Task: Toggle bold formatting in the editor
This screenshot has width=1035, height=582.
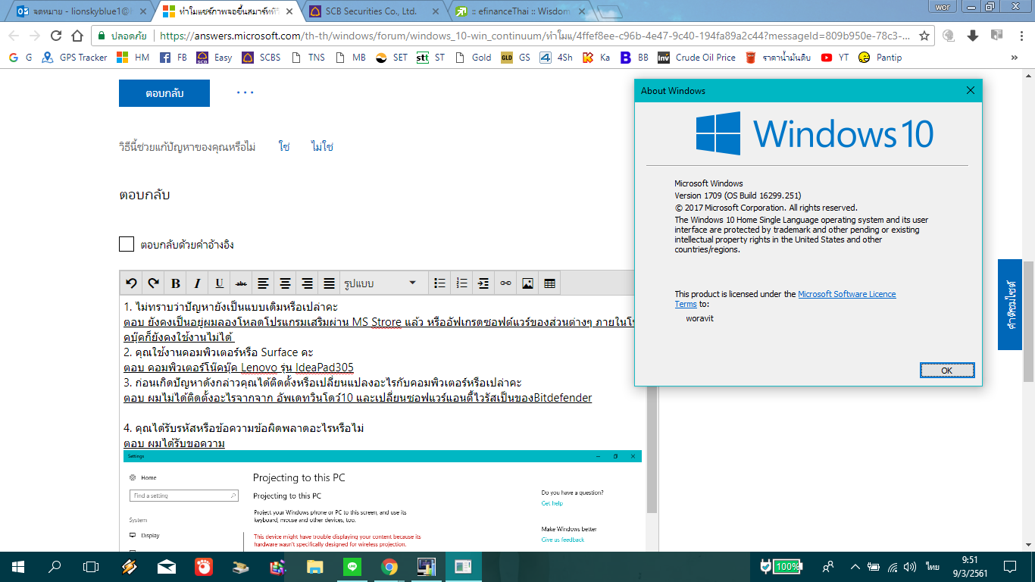Action: [x=175, y=283]
